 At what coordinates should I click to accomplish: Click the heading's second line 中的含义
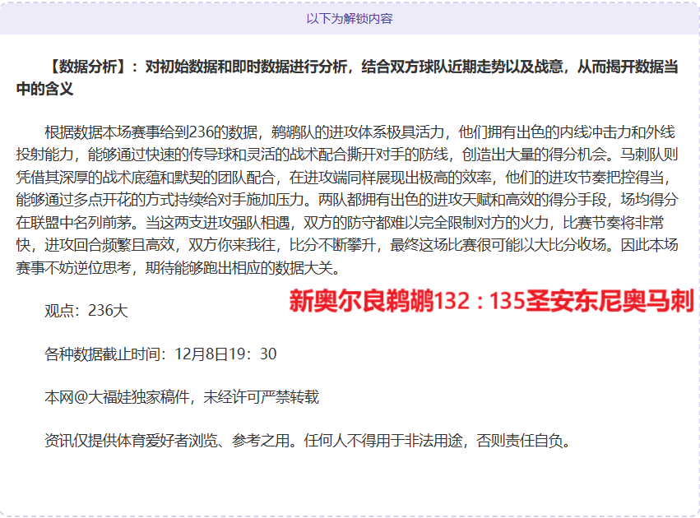[45, 89]
